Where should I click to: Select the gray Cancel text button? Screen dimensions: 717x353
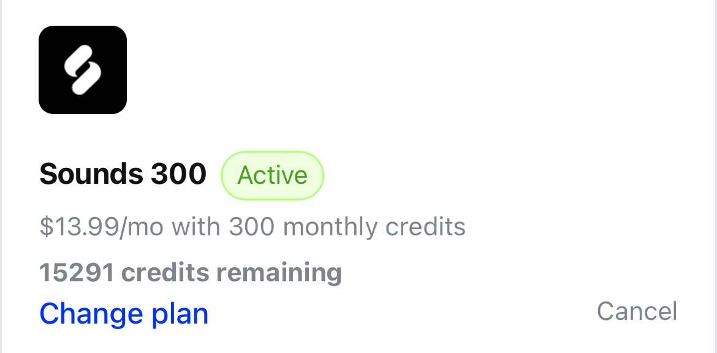(x=637, y=311)
